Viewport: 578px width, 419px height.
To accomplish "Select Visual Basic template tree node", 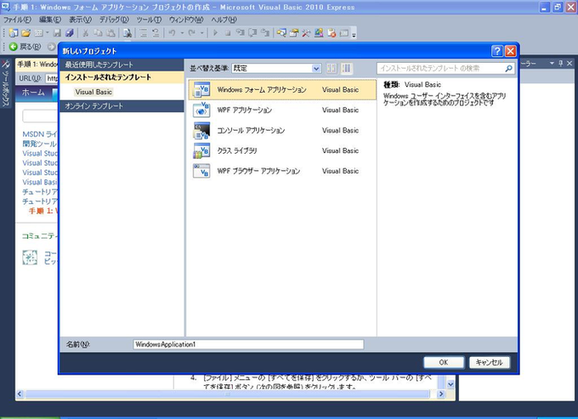I will pos(93,92).
